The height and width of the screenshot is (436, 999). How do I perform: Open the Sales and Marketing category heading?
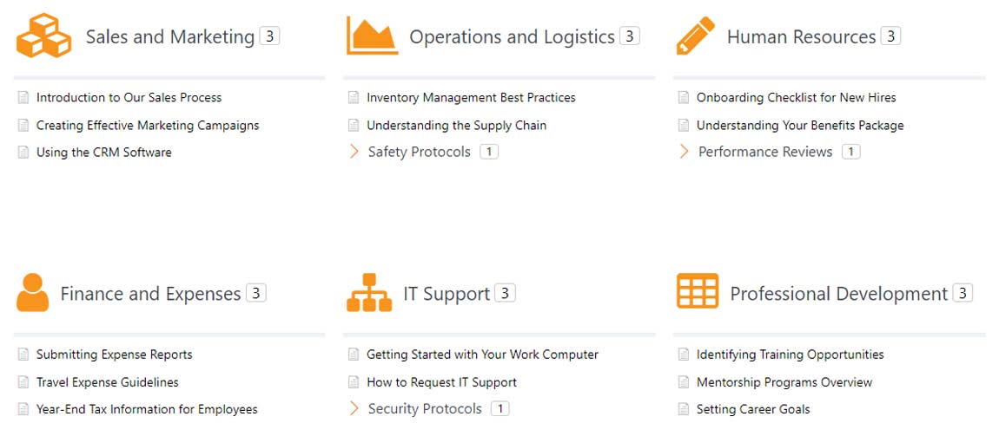tap(169, 37)
